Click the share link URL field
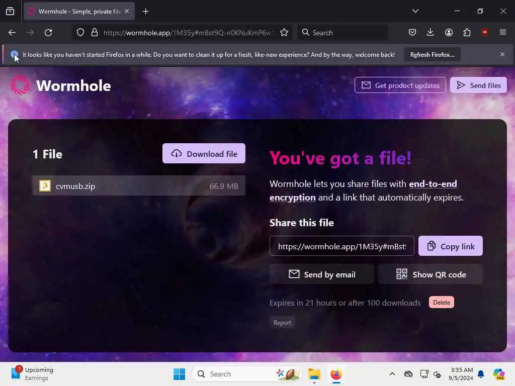The height and width of the screenshot is (386, 515). tap(342, 246)
